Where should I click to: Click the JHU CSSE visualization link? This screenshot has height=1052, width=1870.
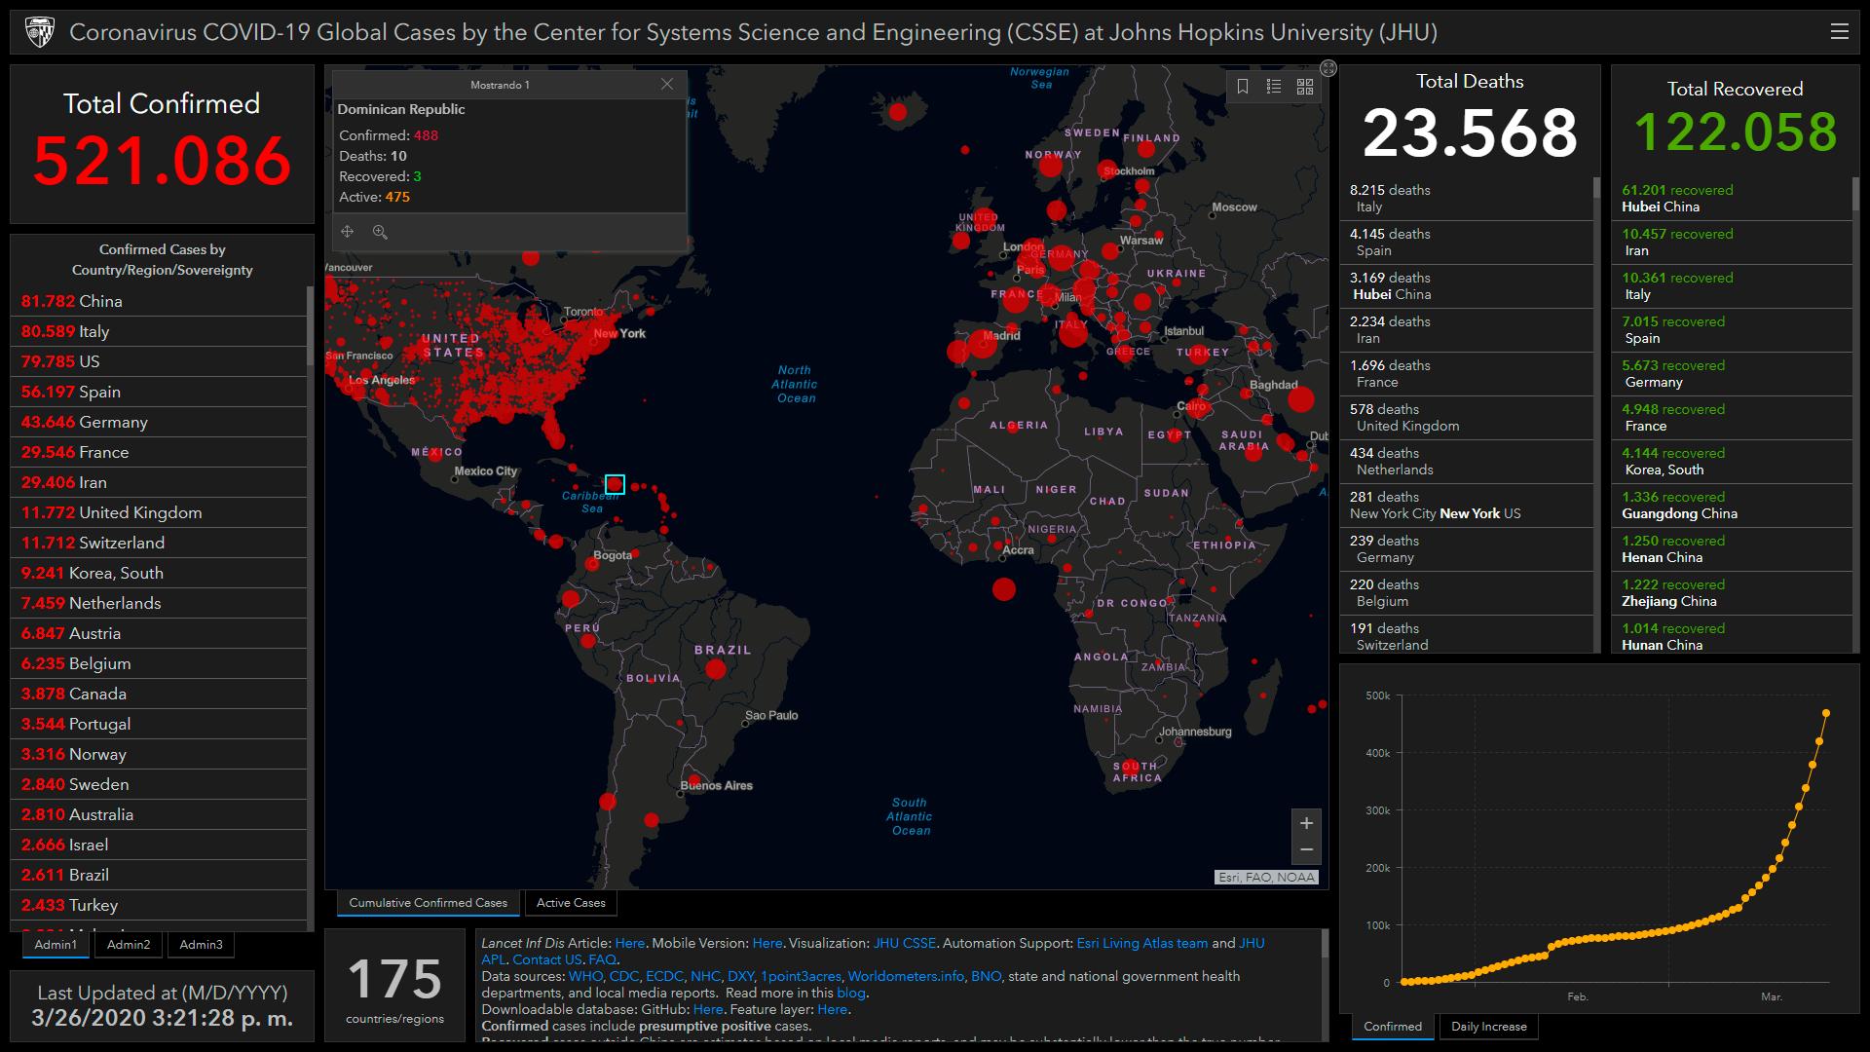pos(904,944)
